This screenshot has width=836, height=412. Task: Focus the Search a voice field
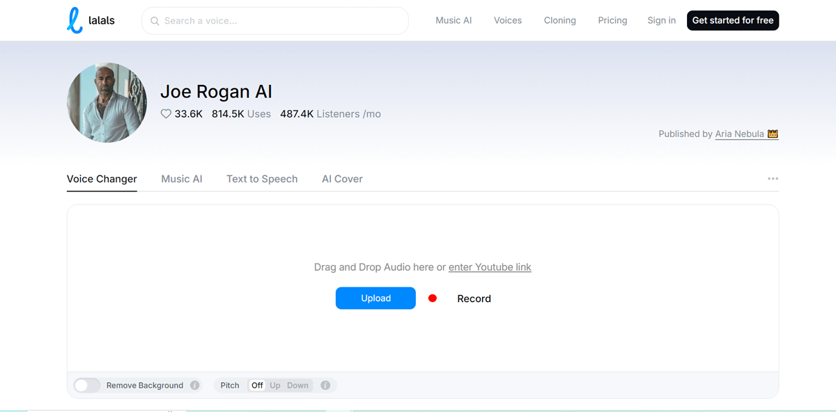(x=279, y=21)
